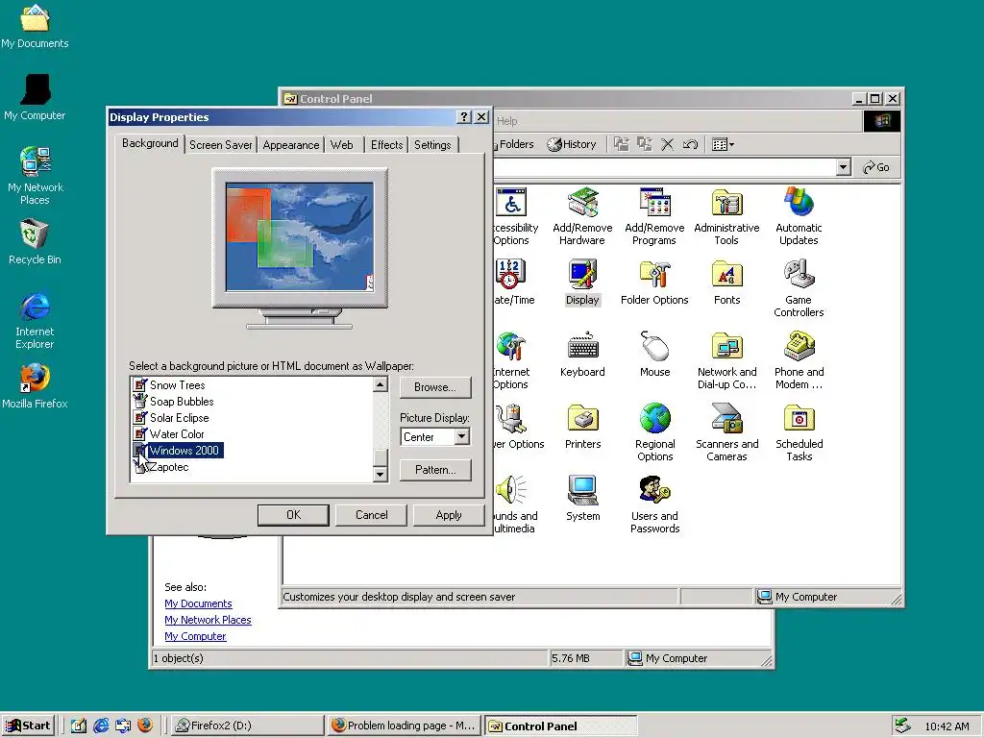Click the Undo toolbar icon
The image size is (984, 738).
coord(690,144)
